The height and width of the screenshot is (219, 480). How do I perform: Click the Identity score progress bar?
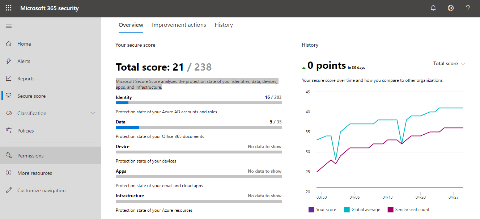199,103
